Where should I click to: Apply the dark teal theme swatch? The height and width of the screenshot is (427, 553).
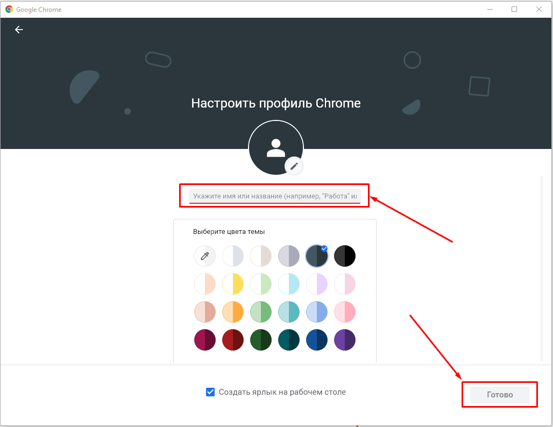click(x=289, y=340)
